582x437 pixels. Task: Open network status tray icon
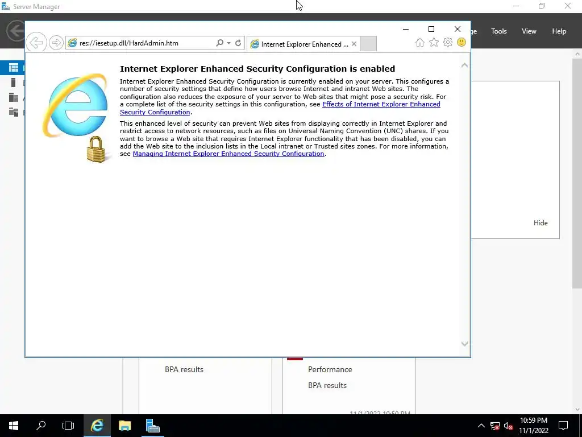point(495,426)
